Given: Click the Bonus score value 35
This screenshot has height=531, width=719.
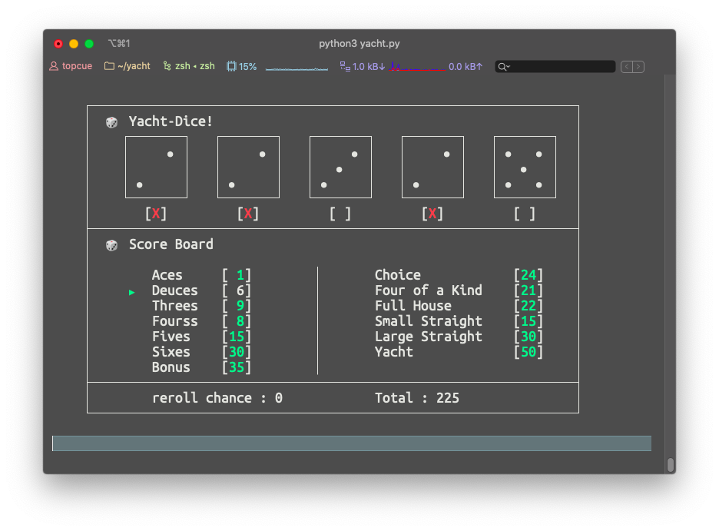Looking at the screenshot, I should click(x=237, y=367).
